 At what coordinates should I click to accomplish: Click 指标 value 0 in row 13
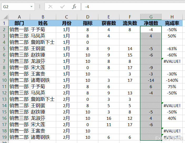click(87, 99)
